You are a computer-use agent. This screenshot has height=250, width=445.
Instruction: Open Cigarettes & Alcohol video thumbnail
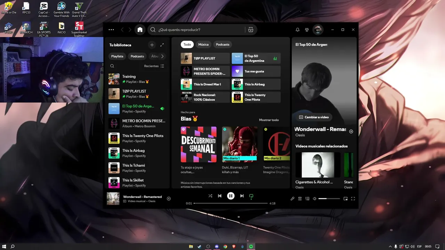coord(318,165)
